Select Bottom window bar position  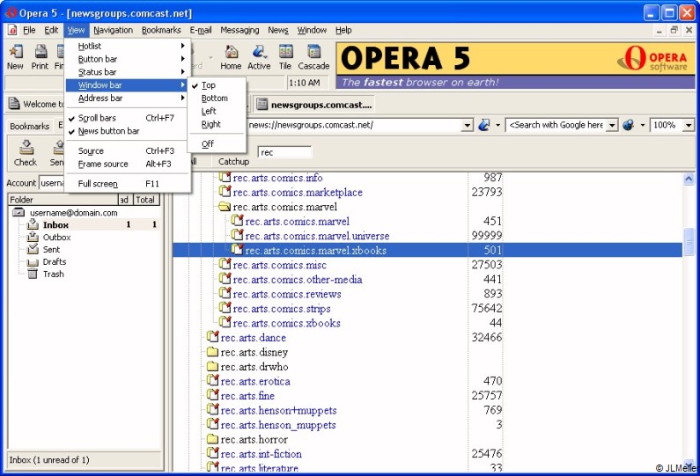[x=217, y=99]
